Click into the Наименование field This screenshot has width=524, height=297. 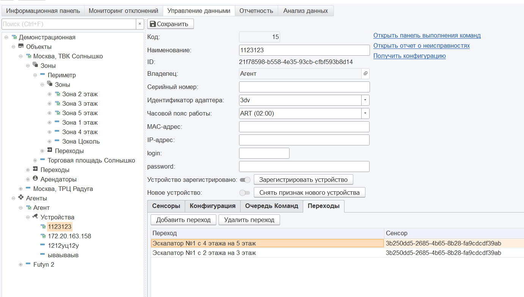pyautogui.click(x=304, y=50)
